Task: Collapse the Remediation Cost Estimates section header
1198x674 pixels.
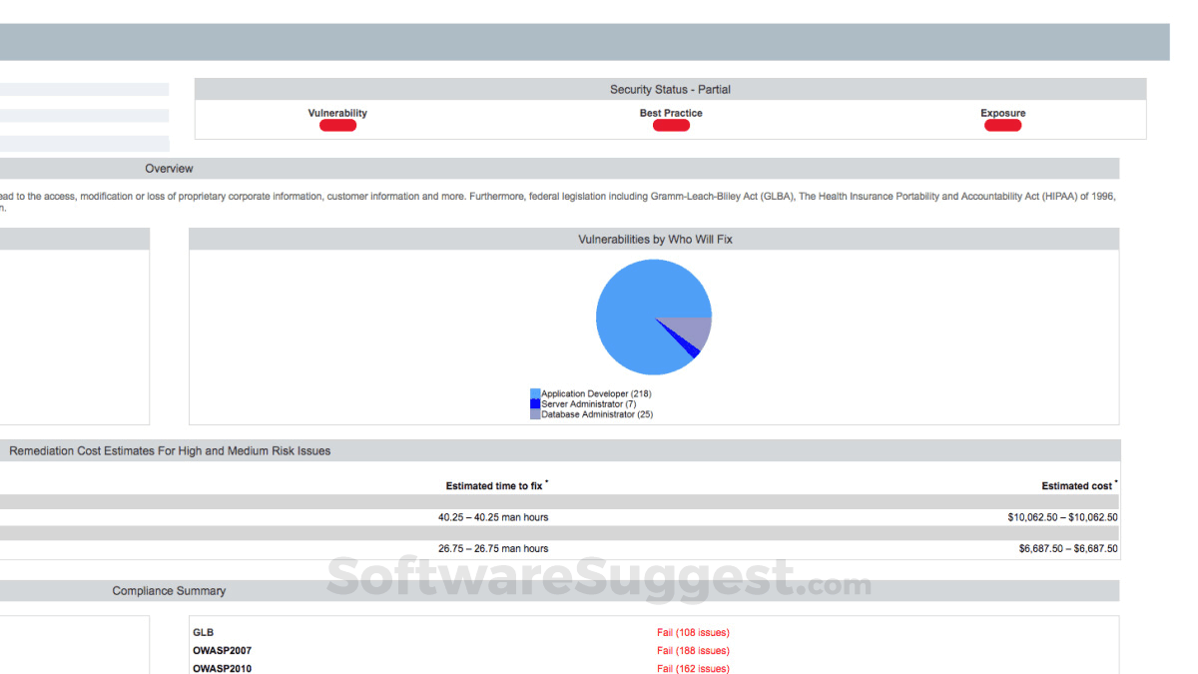Action: (169, 450)
